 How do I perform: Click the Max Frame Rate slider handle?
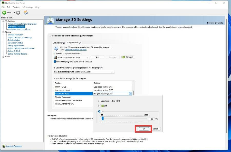tap(103, 118)
